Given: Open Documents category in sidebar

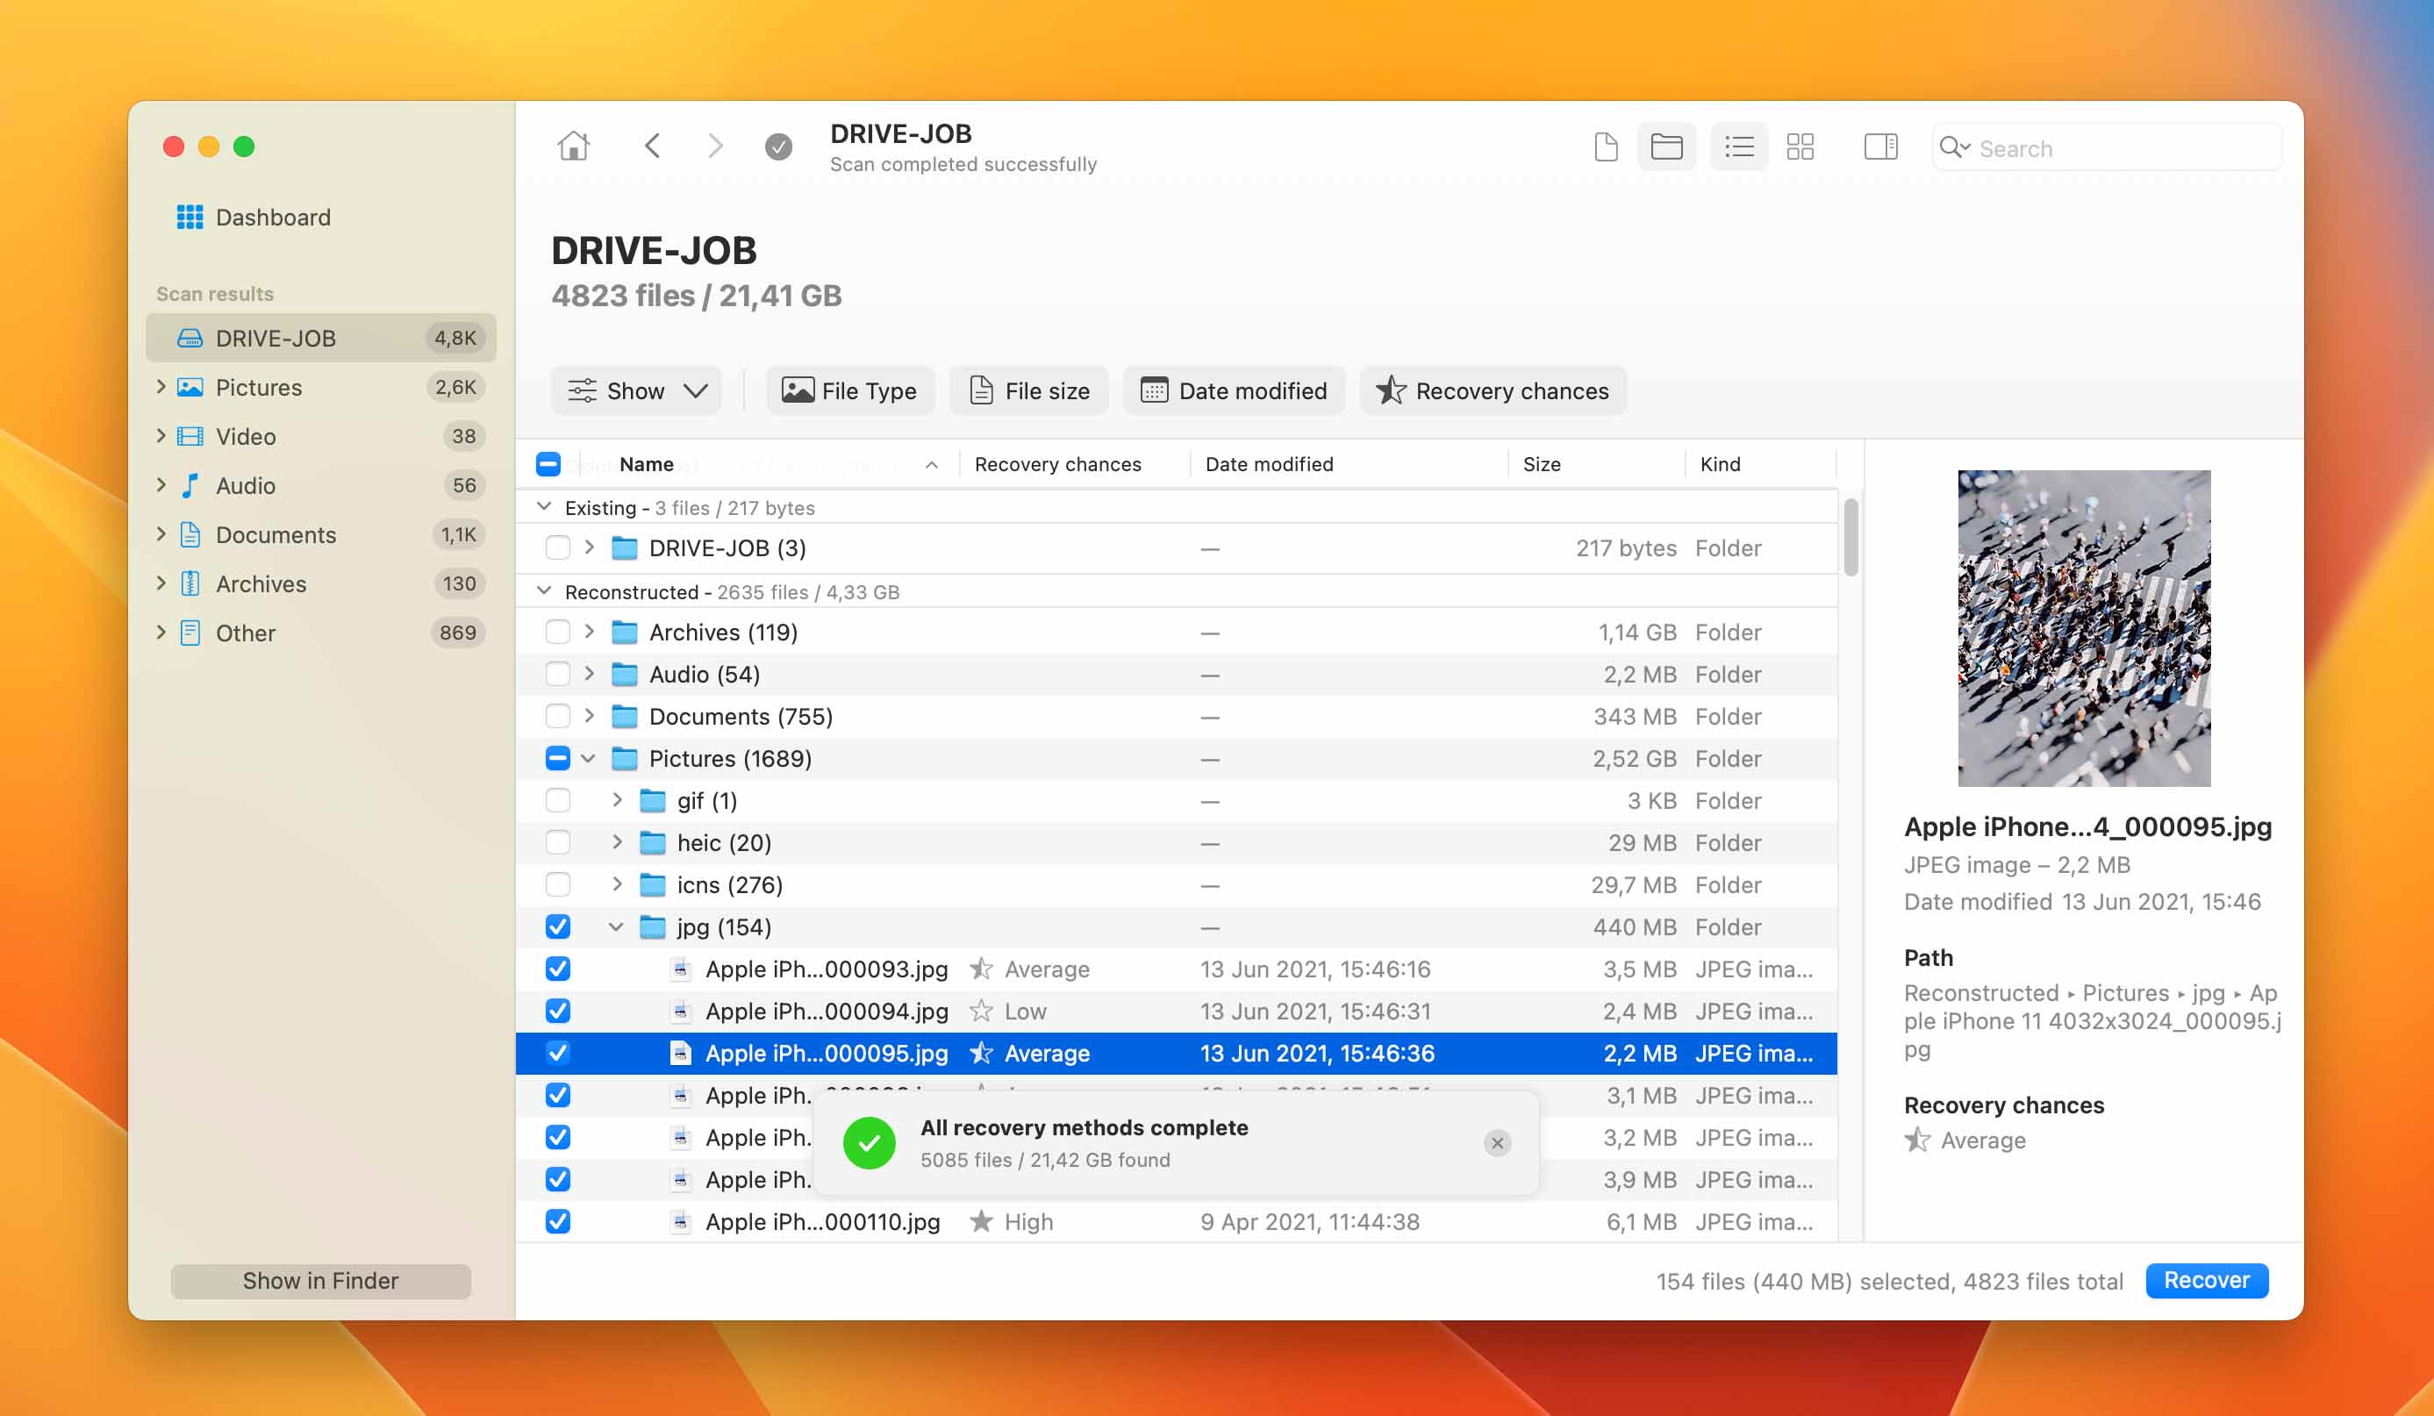Looking at the screenshot, I should pos(320,535).
